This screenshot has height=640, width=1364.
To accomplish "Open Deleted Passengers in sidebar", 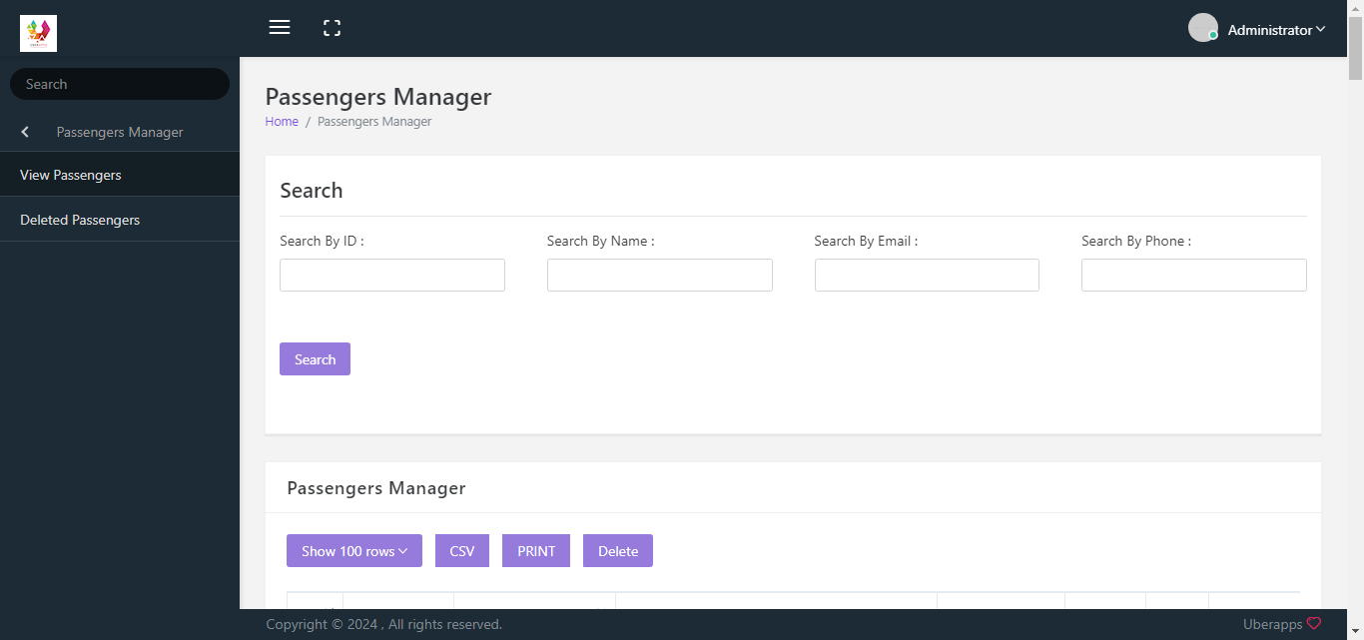I will tap(120, 220).
